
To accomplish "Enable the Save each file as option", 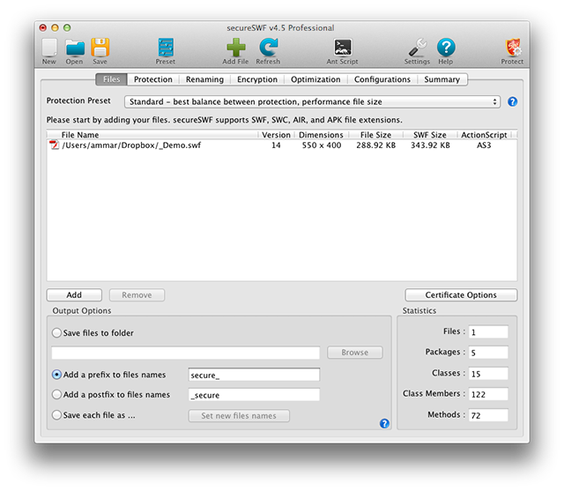I will (x=57, y=415).
